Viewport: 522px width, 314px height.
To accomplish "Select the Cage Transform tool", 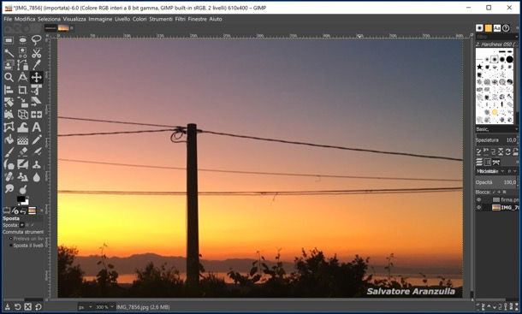I will (x=9, y=127).
